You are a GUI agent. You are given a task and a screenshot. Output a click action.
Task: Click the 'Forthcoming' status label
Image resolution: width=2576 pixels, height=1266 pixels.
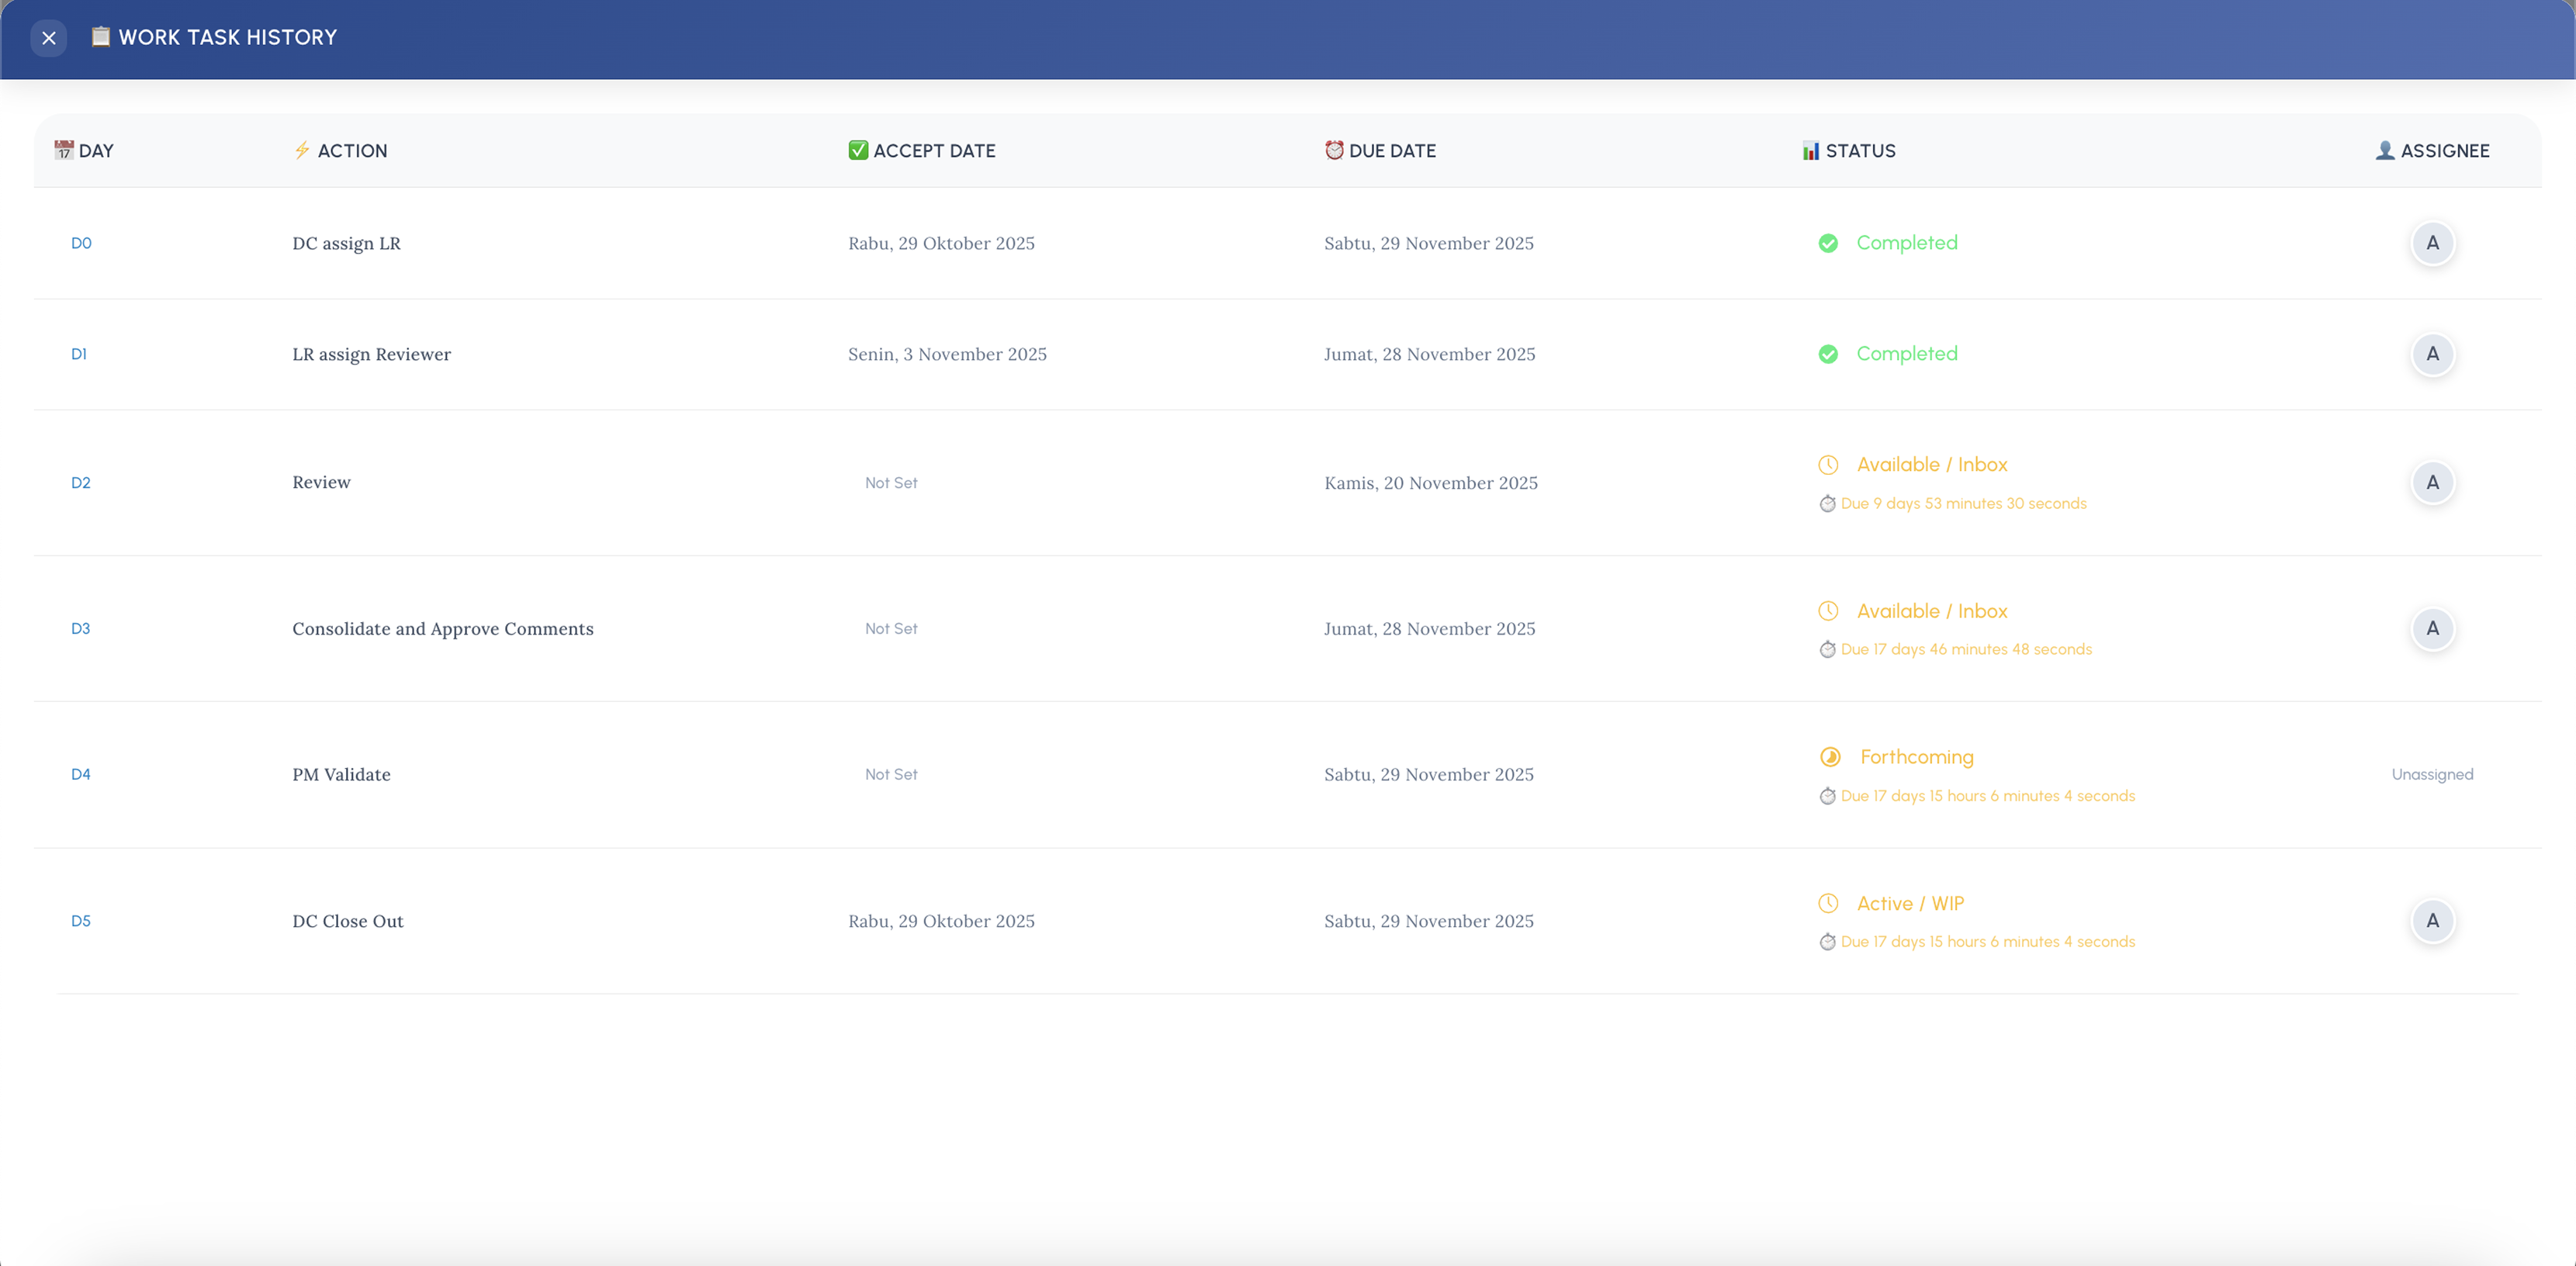(1916, 757)
